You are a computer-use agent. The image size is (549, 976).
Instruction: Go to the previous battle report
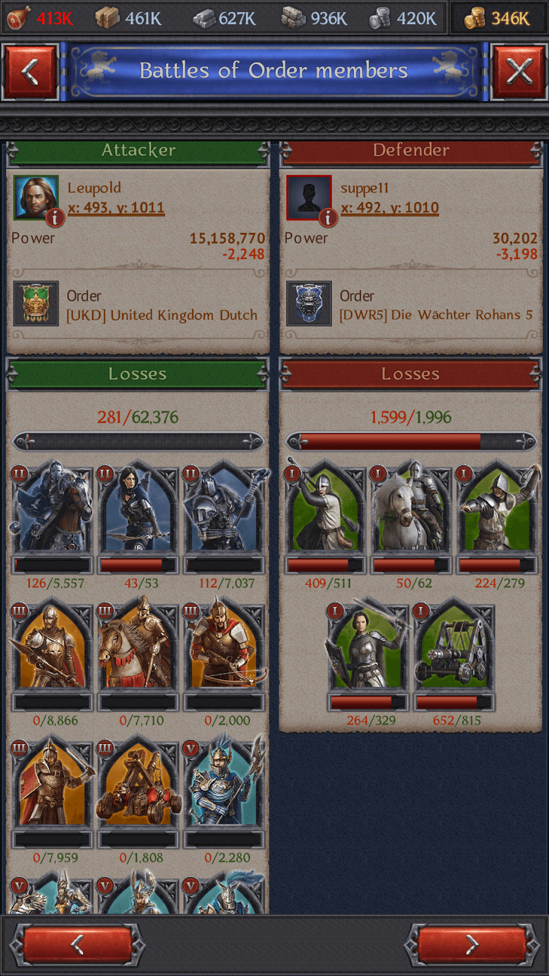tap(77, 945)
